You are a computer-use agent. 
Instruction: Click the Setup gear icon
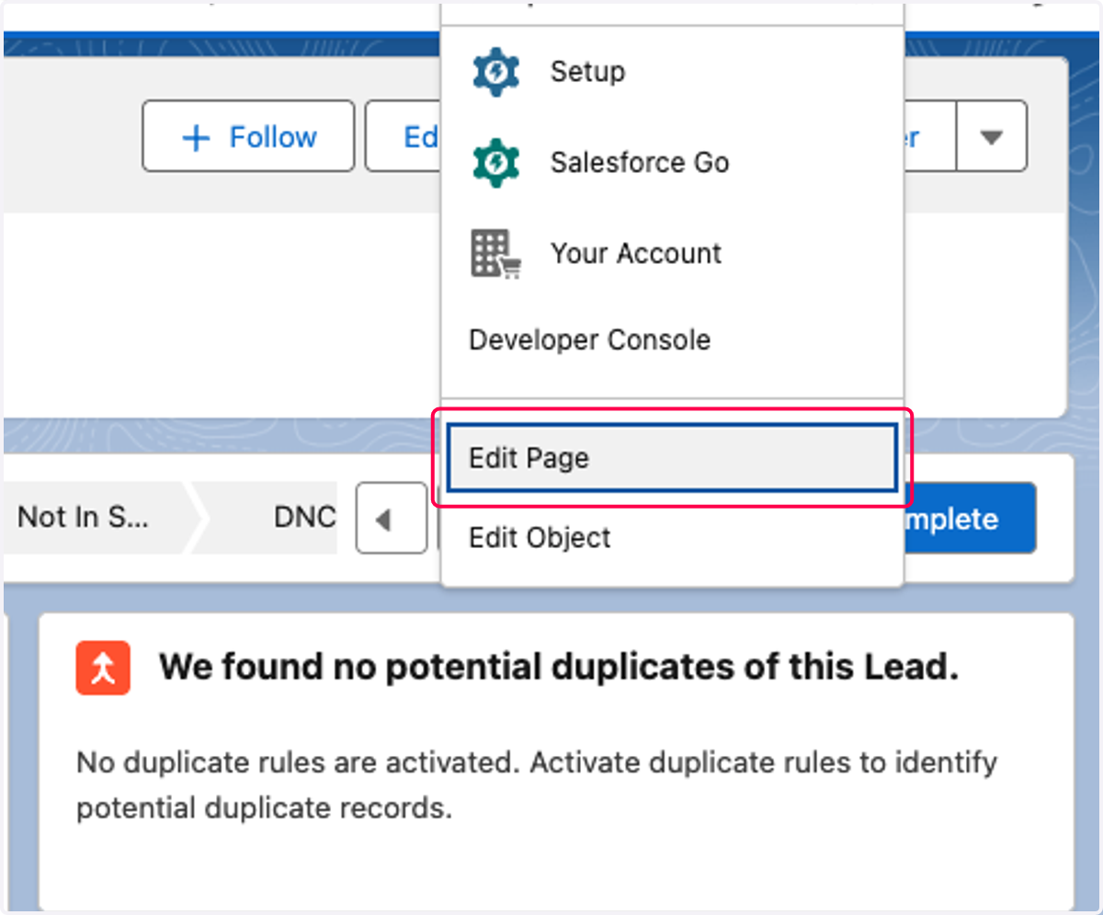pyautogui.click(x=495, y=72)
